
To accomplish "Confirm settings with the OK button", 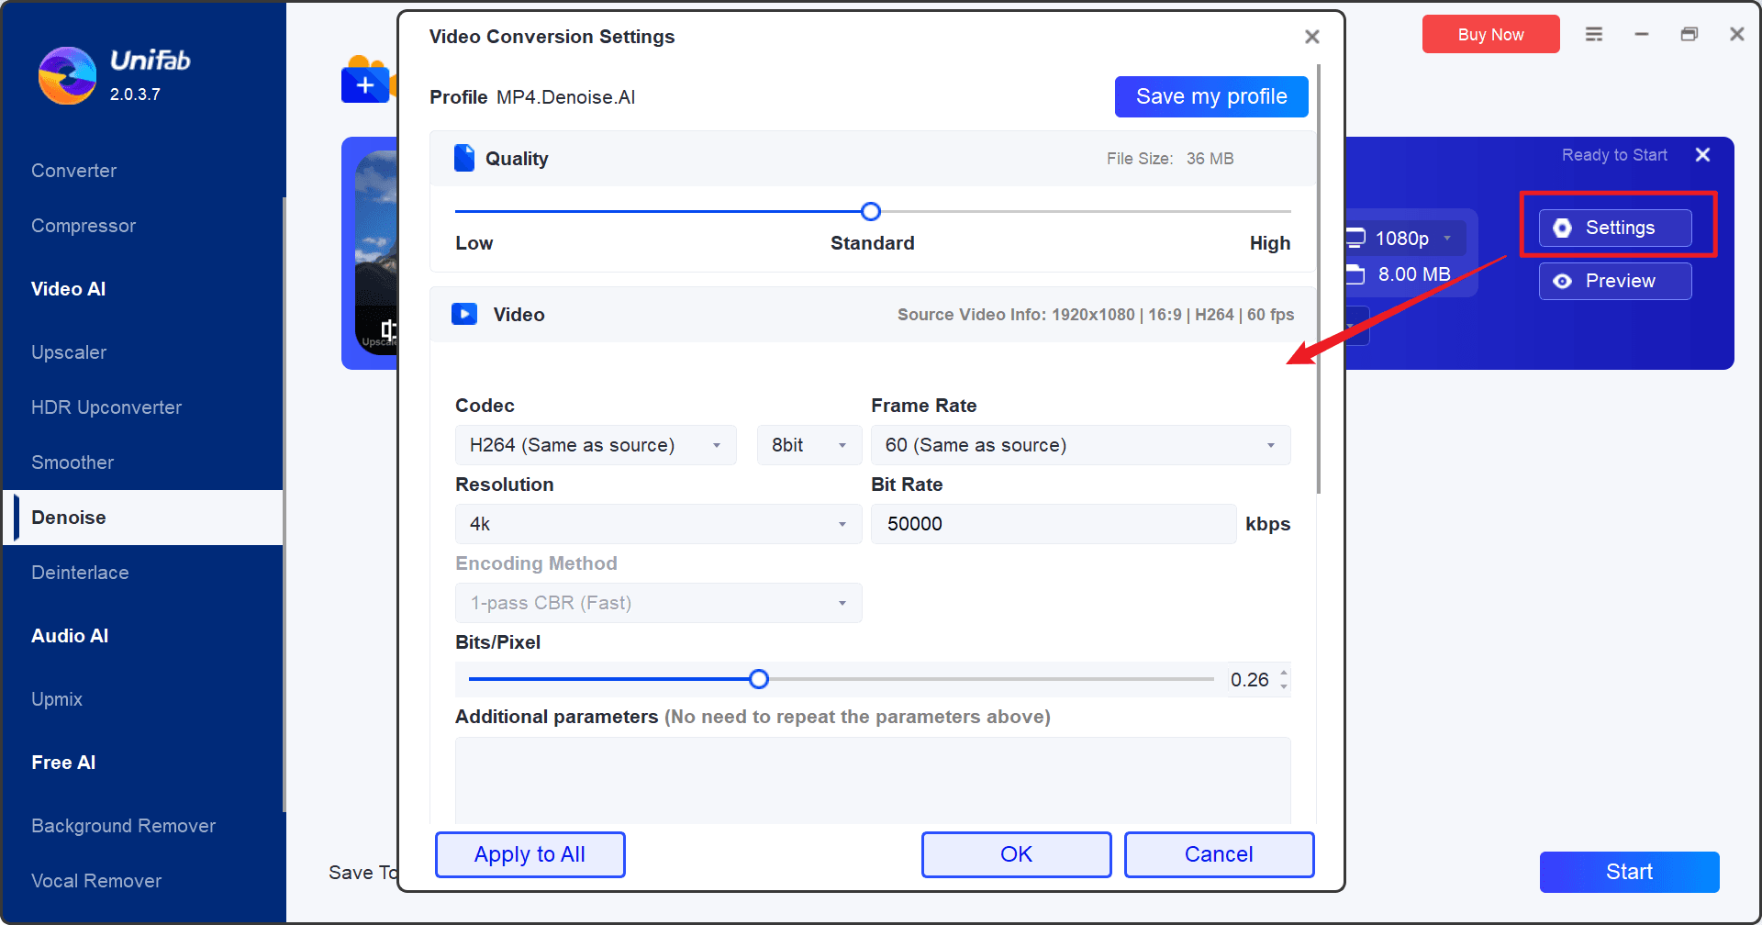I will point(1016,854).
